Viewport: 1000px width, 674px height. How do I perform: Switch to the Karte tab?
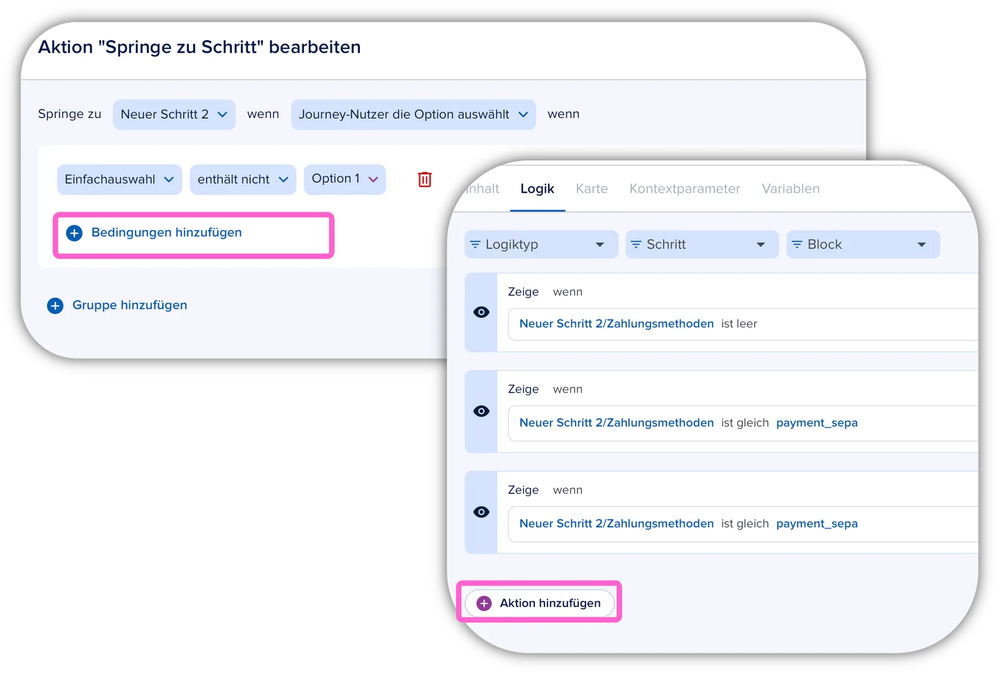coord(592,189)
